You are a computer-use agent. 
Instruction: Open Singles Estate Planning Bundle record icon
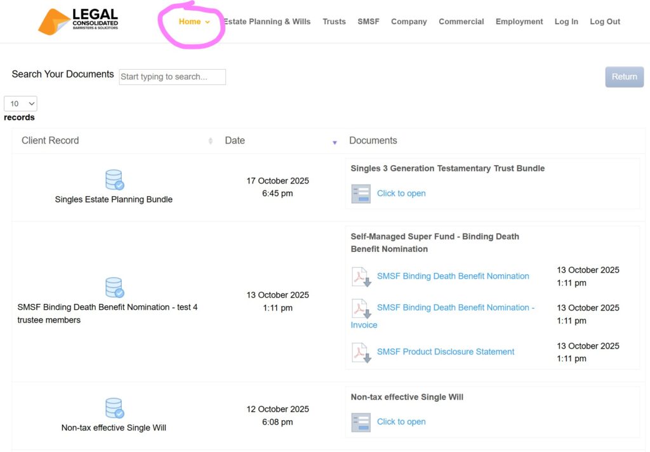(x=114, y=180)
